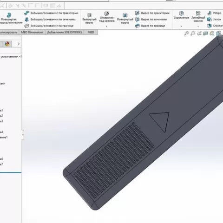This screenshot has height=223, width=223.
Task: Activate the Вытянутый вырез tool
Action: pyautogui.click(x=89, y=19)
